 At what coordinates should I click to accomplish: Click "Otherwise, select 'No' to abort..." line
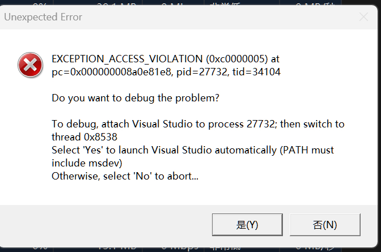pos(125,176)
